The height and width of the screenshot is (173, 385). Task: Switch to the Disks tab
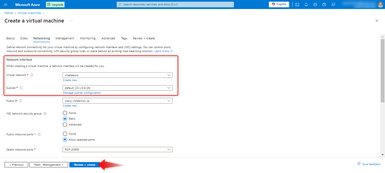point(24,38)
